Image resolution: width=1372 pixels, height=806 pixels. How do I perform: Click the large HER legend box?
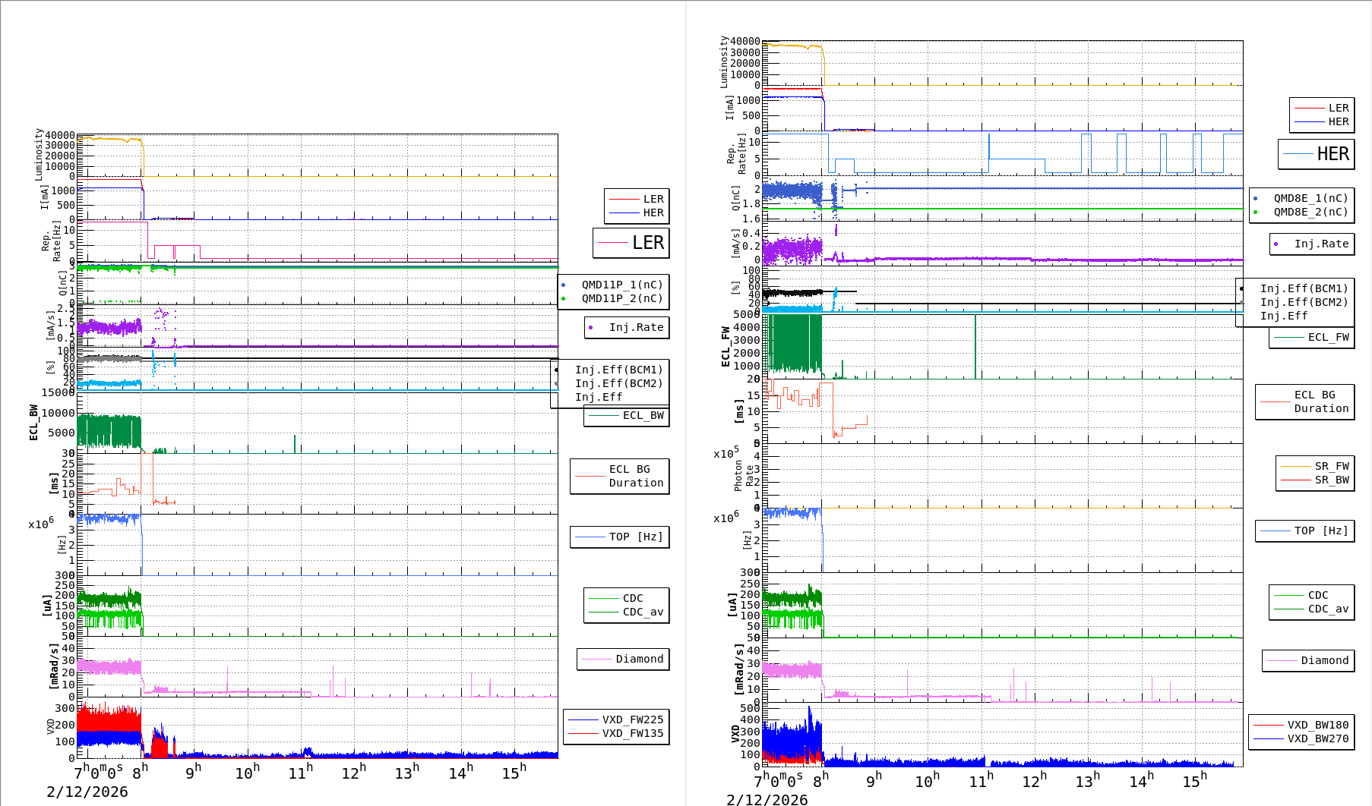[1316, 154]
